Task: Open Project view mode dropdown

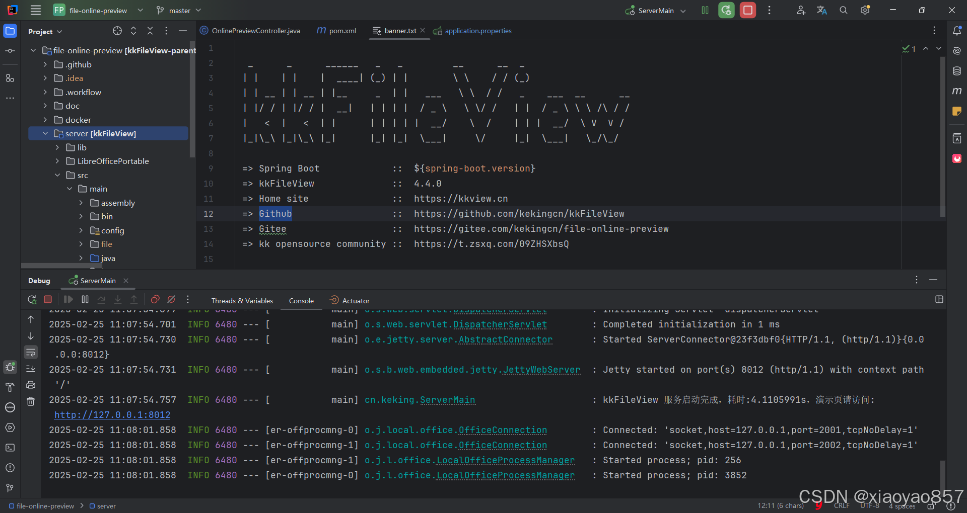Action: pos(45,31)
